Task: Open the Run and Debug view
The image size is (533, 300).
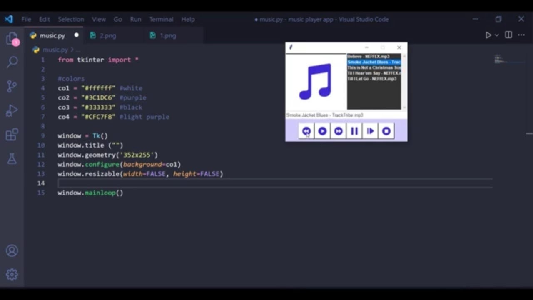Action: pyautogui.click(x=12, y=110)
